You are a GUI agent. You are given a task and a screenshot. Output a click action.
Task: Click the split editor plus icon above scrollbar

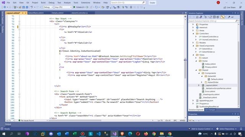click(185, 16)
